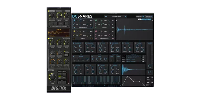The width and height of the screenshot is (201, 100).
Task: Open the BigKick sample file name dropdown
Action: (x=59, y=26)
